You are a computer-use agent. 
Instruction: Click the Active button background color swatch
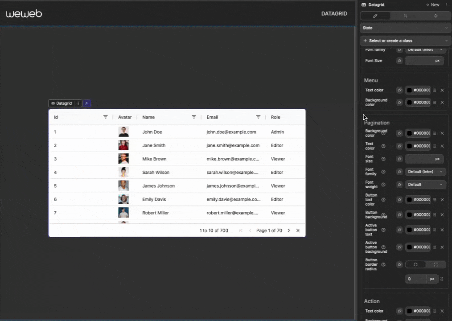409,247
